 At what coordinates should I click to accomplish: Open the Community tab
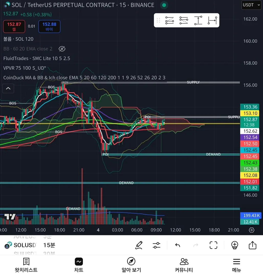click(x=184, y=265)
